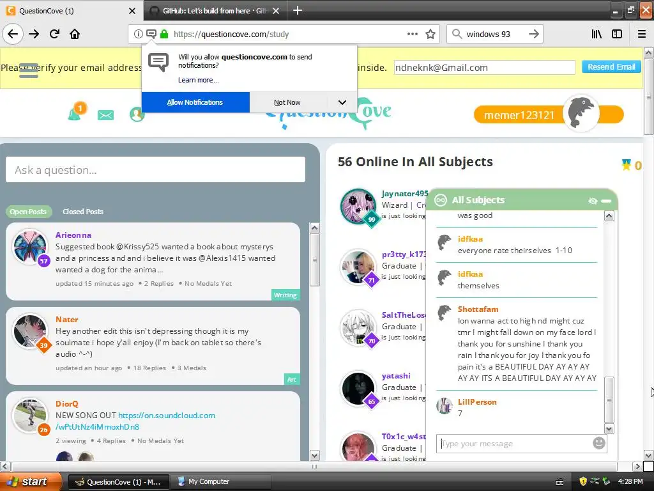Go back with the browser back arrow
The image size is (654, 491).
[13, 34]
